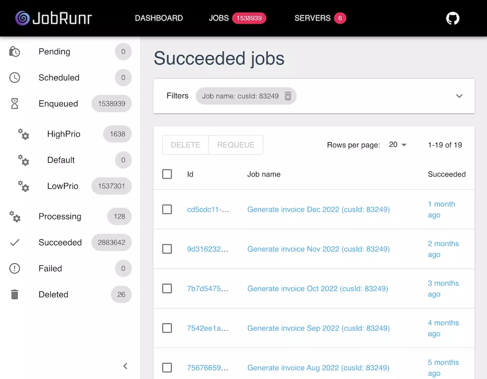Click the Pending stopwatch icon

pyautogui.click(x=14, y=51)
